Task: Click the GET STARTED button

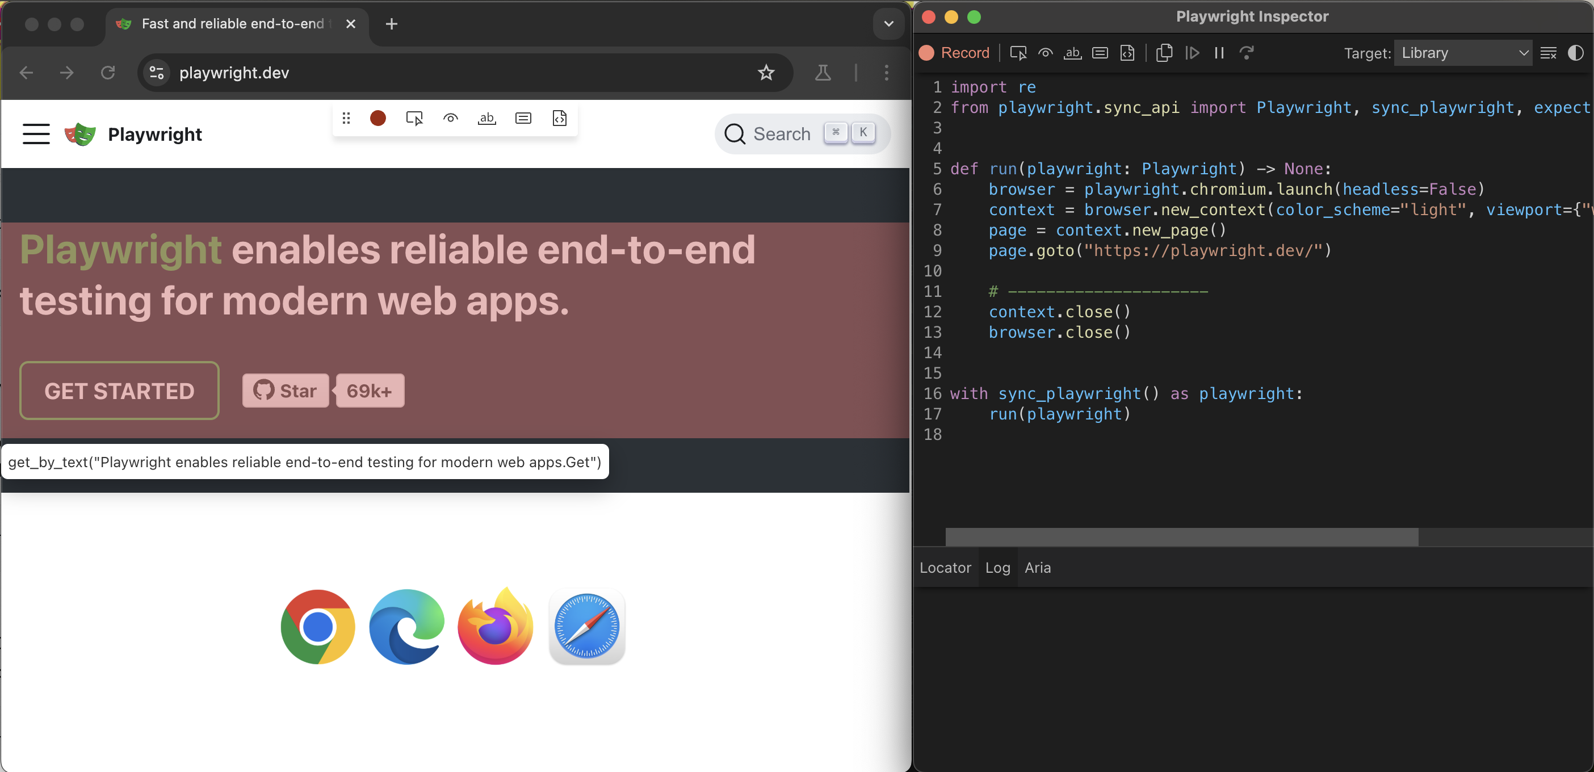Action: (x=119, y=391)
